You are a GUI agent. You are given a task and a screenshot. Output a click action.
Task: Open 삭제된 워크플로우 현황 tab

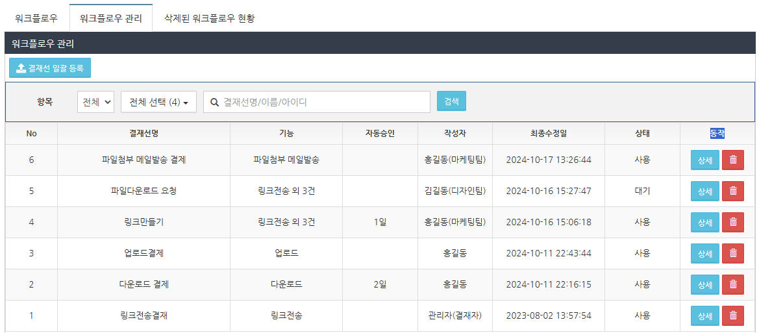(x=205, y=18)
